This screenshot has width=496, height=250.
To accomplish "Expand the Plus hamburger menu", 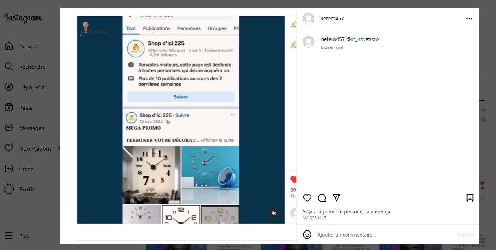I will pyautogui.click(x=24, y=236).
